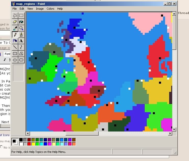Pick the red swatch in the palette
This screenshot has height=161, width=189.
(29, 144)
